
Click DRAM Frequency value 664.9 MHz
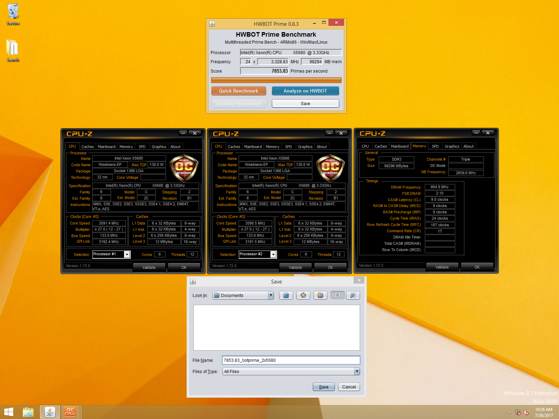tap(440, 187)
